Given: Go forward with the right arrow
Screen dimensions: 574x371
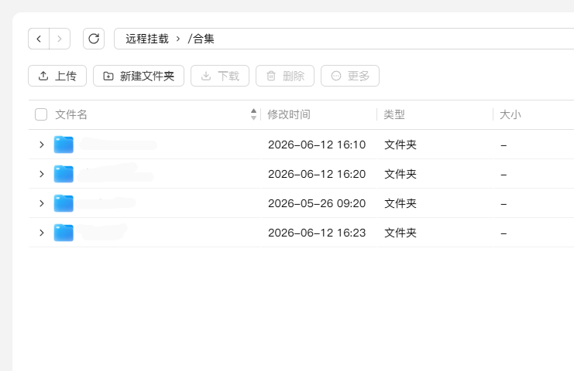Looking at the screenshot, I should coord(60,39).
